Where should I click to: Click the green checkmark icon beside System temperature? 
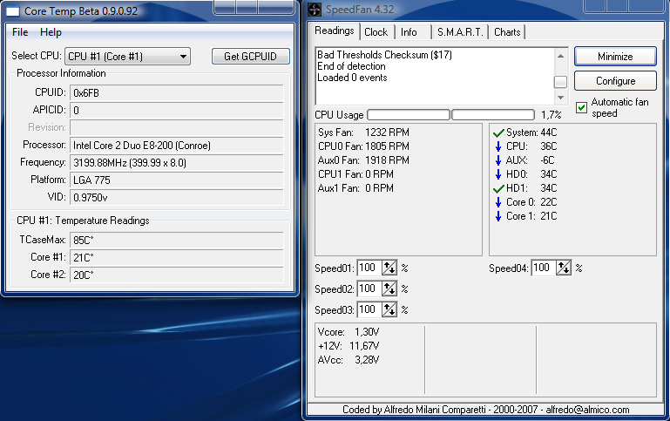(498, 133)
